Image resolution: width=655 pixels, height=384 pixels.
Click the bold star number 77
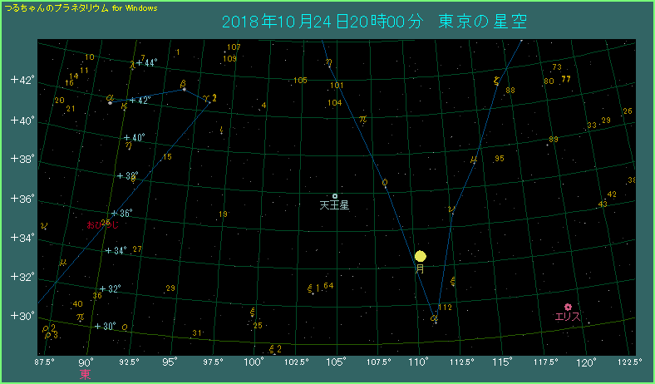[566, 80]
